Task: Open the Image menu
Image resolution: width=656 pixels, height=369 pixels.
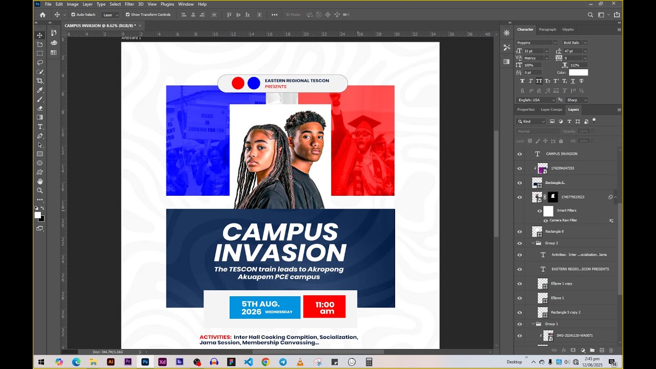Action: pyautogui.click(x=73, y=4)
